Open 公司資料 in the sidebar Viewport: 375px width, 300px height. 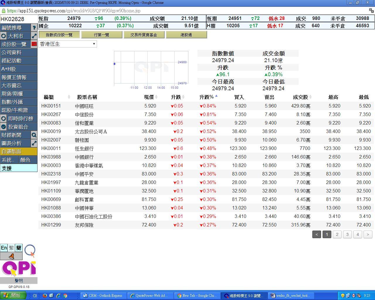[19, 52]
